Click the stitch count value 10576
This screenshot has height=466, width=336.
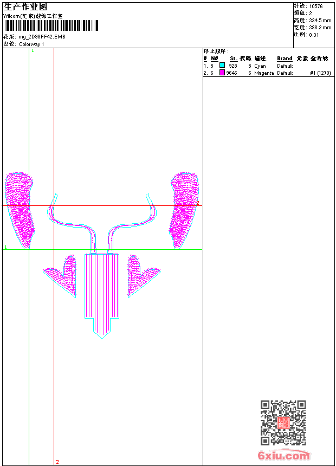point(316,7)
